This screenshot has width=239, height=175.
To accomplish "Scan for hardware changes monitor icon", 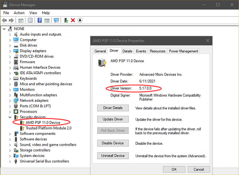I will click(56, 20).
